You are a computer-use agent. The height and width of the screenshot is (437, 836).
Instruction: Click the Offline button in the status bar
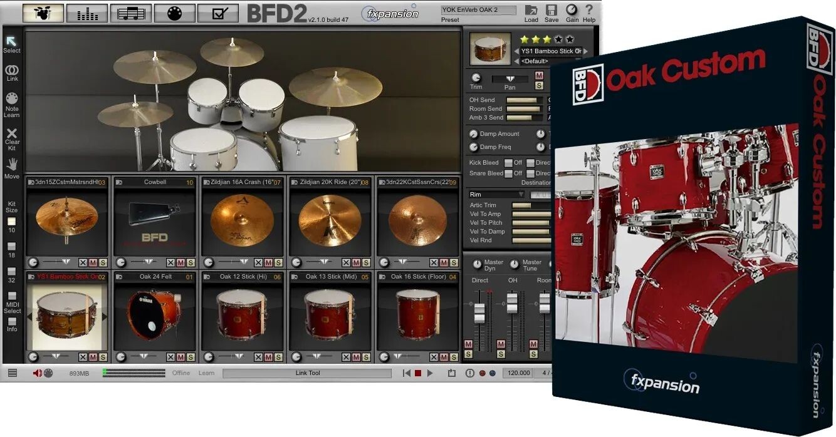pos(181,373)
